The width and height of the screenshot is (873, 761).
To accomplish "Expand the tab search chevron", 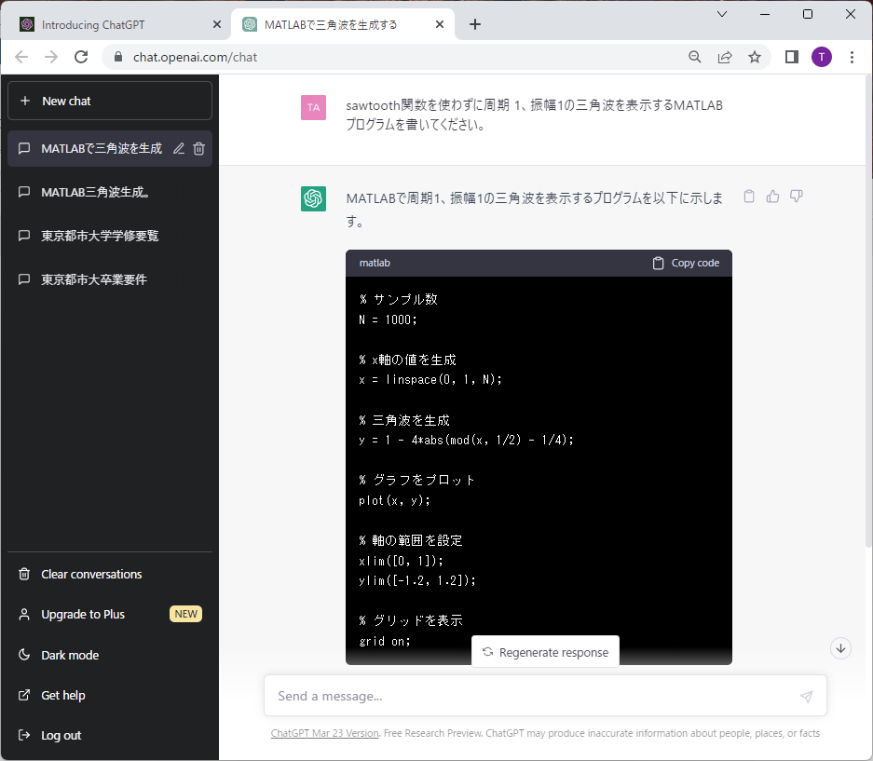I will [x=722, y=14].
